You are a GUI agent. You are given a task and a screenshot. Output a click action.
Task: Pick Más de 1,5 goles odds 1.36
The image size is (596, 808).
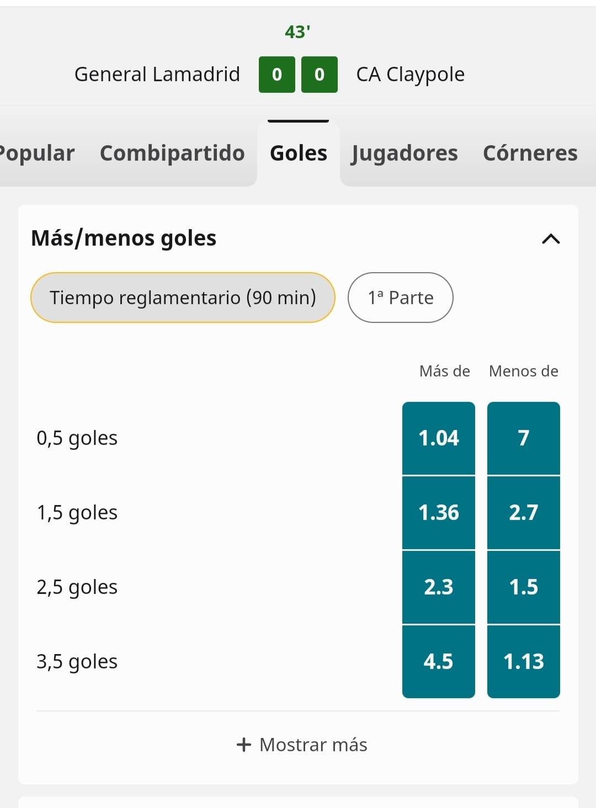pos(439,513)
